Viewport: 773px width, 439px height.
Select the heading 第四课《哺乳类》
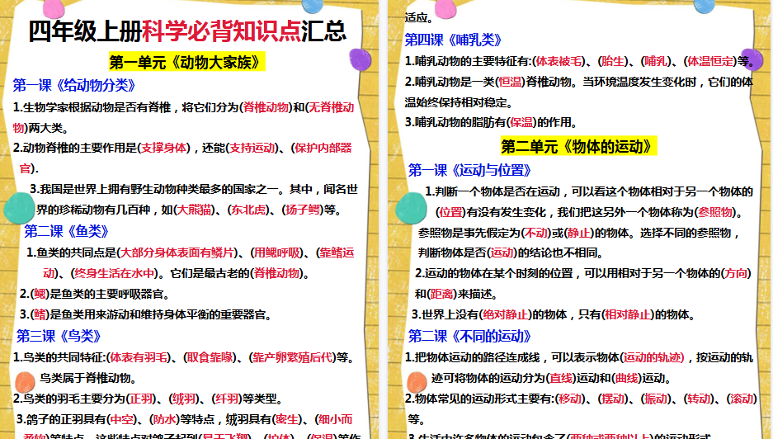pyautogui.click(x=453, y=40)
